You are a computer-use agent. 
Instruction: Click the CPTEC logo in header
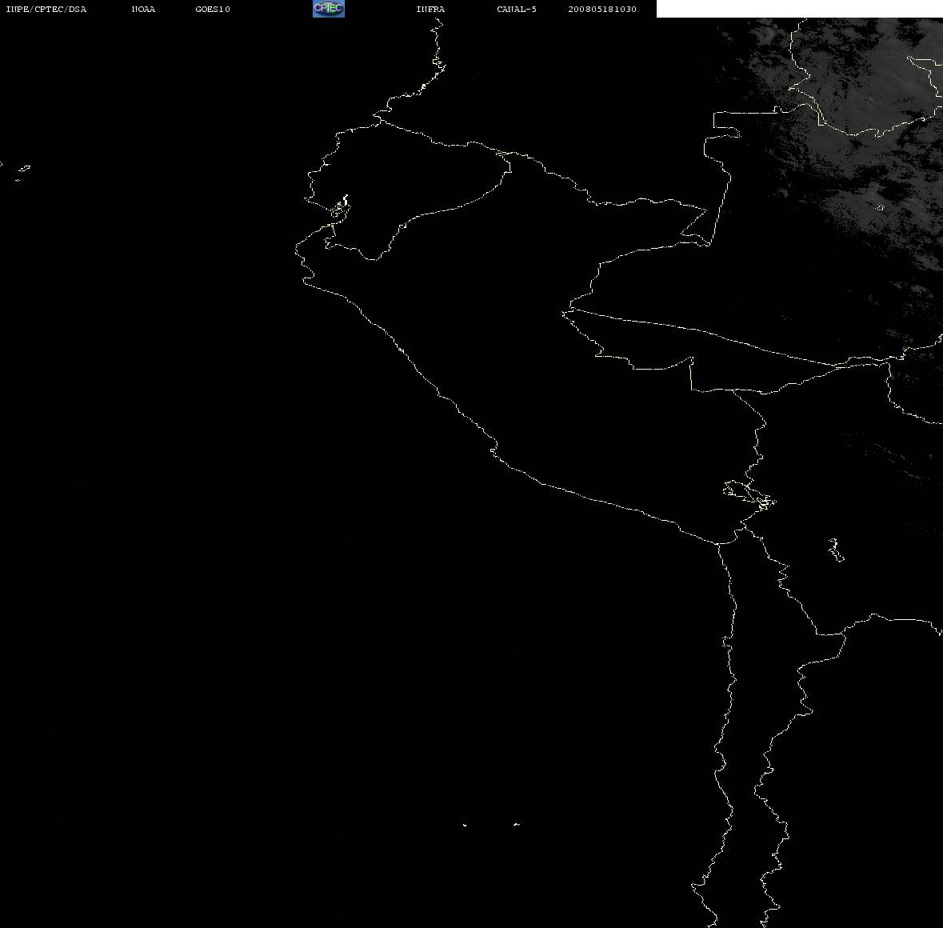329,9
